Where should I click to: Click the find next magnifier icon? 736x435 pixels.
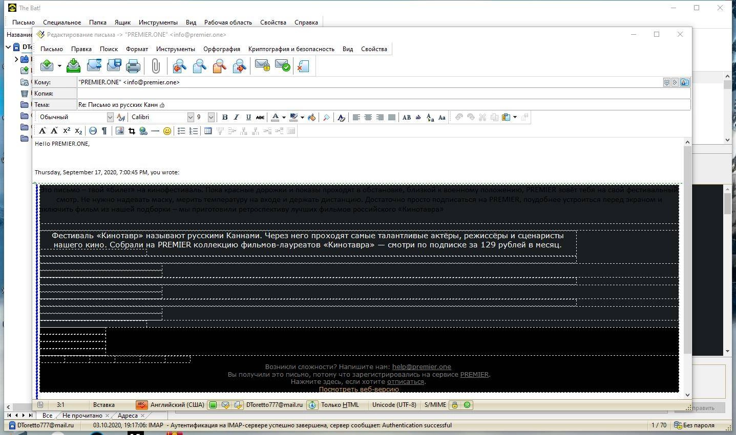pos(239,65)
